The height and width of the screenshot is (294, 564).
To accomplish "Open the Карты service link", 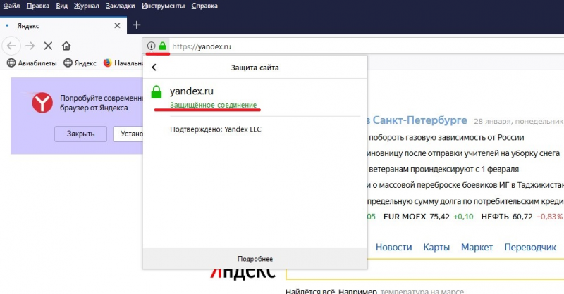I will (436, 247).
